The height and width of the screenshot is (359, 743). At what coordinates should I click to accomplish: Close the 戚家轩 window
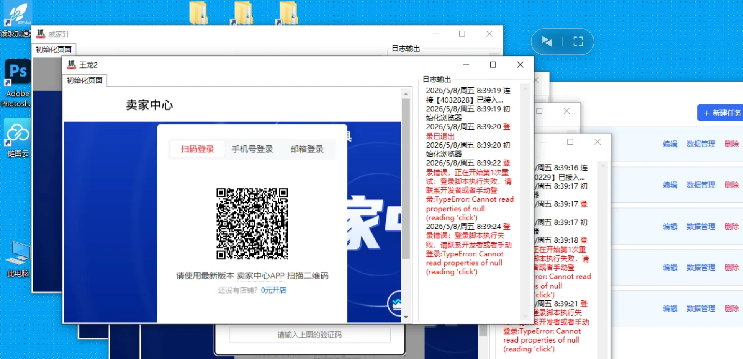pyautogui.click(x=489, y=34)
